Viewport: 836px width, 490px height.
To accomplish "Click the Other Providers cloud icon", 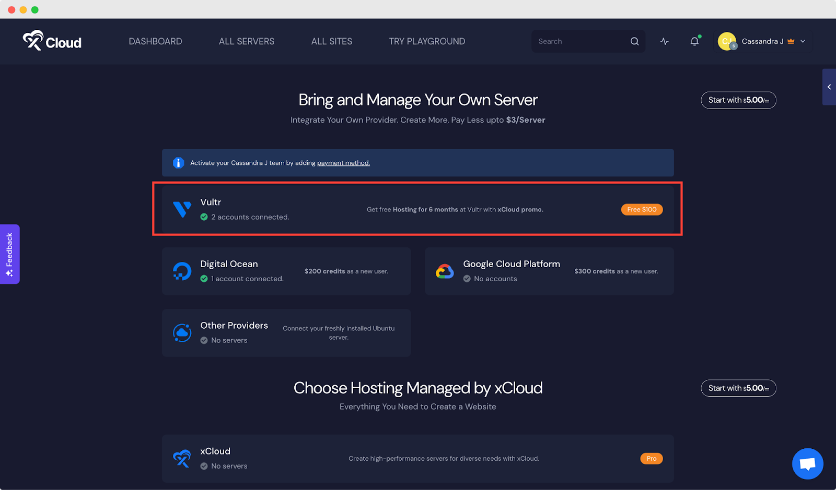I will [x=182, y=333].
